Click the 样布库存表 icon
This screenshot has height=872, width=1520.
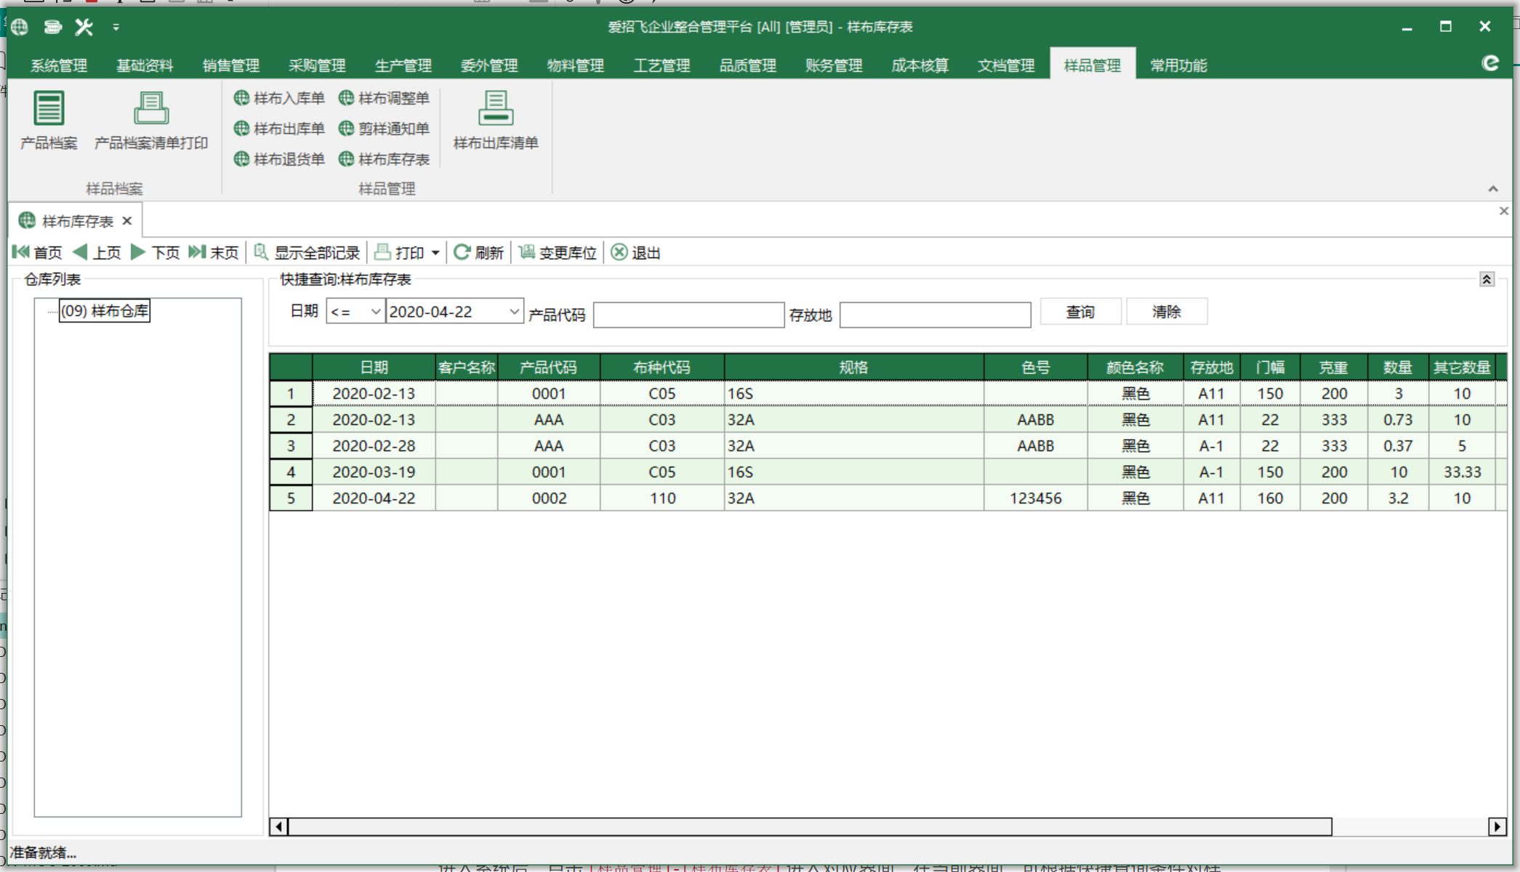[x=388, y=161]
